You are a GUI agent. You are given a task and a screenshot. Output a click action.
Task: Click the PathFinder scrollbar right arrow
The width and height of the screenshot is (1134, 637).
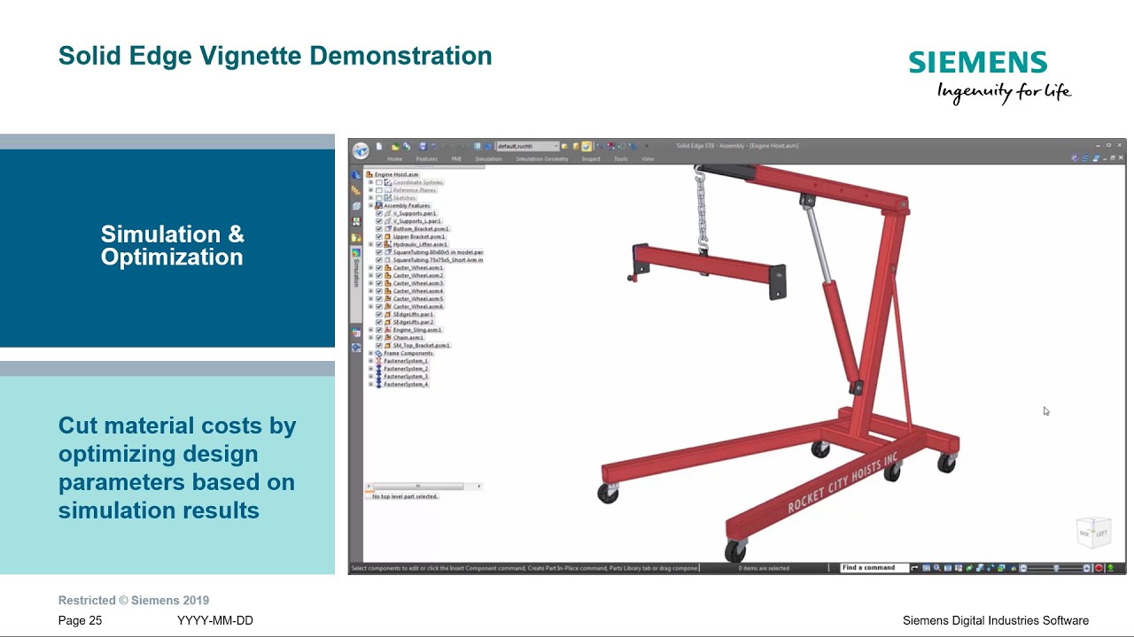coord(479,486)
